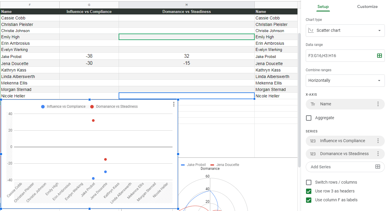Click red data point near 32 on chart

[93, 121]
